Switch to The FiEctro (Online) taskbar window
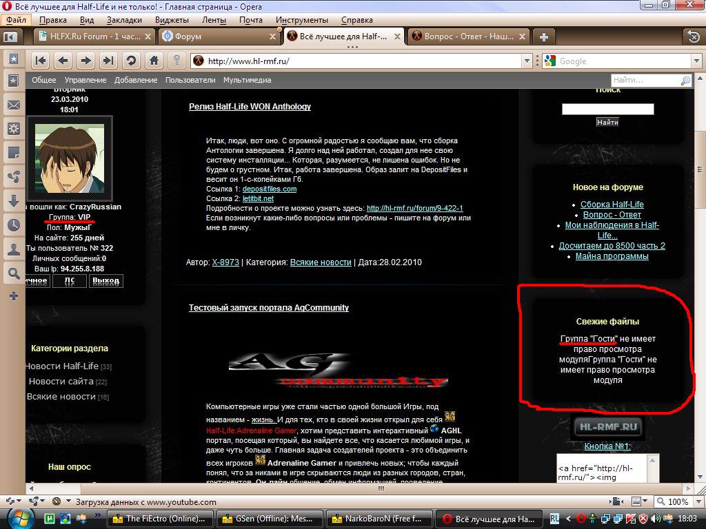The height and width of the screenshot is (529, 706). click(x=160, y=519)
